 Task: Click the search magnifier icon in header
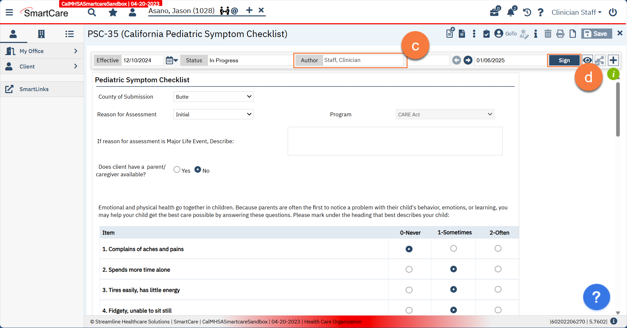point(92,12)
